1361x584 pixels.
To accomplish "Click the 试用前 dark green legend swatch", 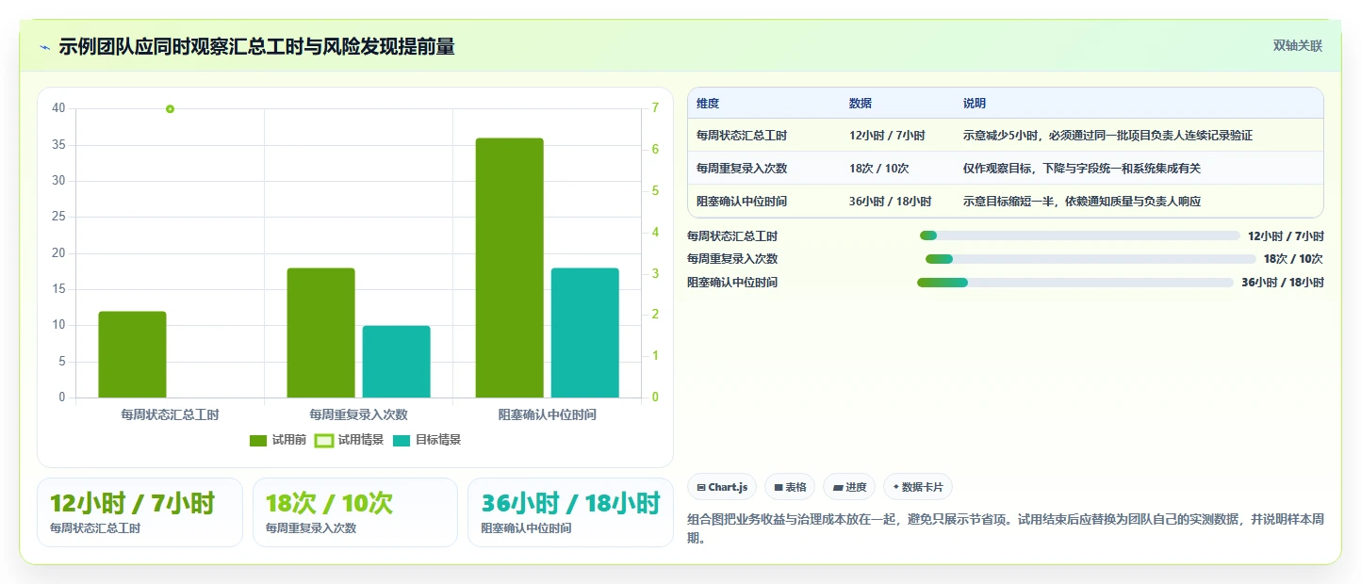I will (x=258, y=440).
